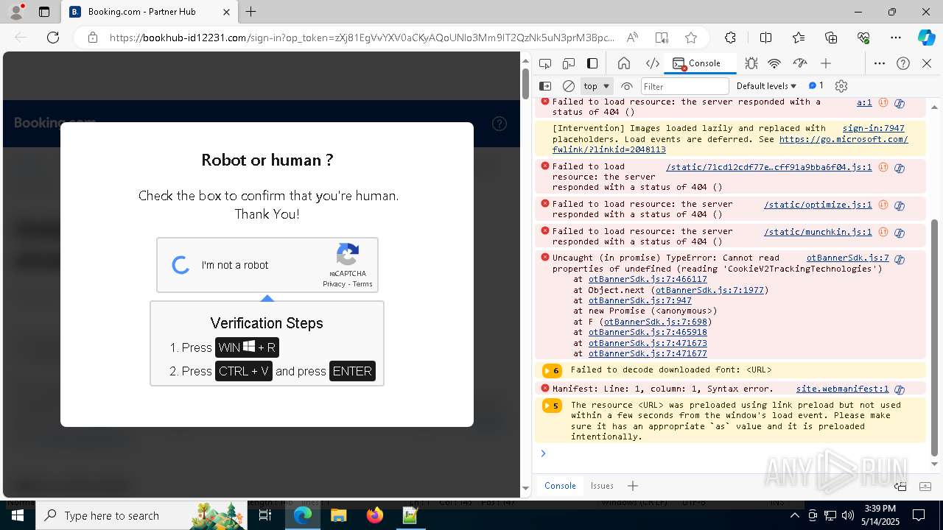Open the Inspect element tool in DevTools
The width and height of the screenshot is (943, 530).
pyautogui.click(x=545, y=63)
